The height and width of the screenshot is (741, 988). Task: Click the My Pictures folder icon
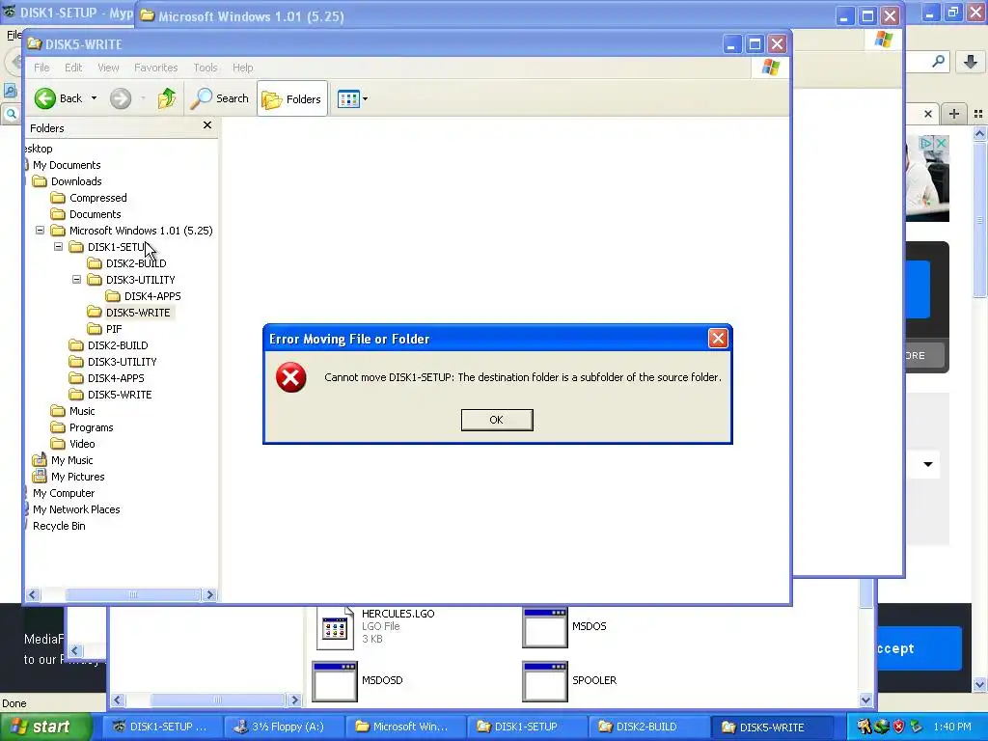click(40, 476)
